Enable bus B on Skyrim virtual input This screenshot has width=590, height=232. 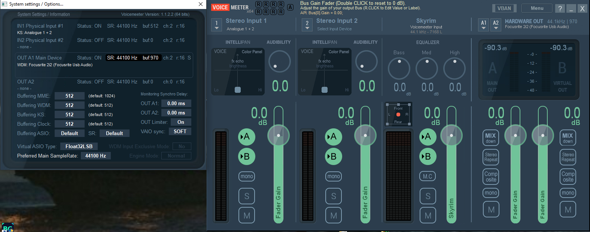tap(428, 156)
